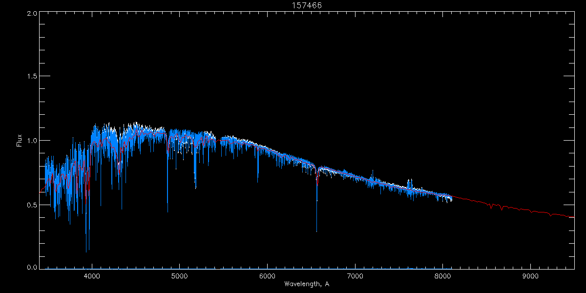586x293 pixels.
Task: Pick the 7000 wavelength tick label
Action: [355, 275]
